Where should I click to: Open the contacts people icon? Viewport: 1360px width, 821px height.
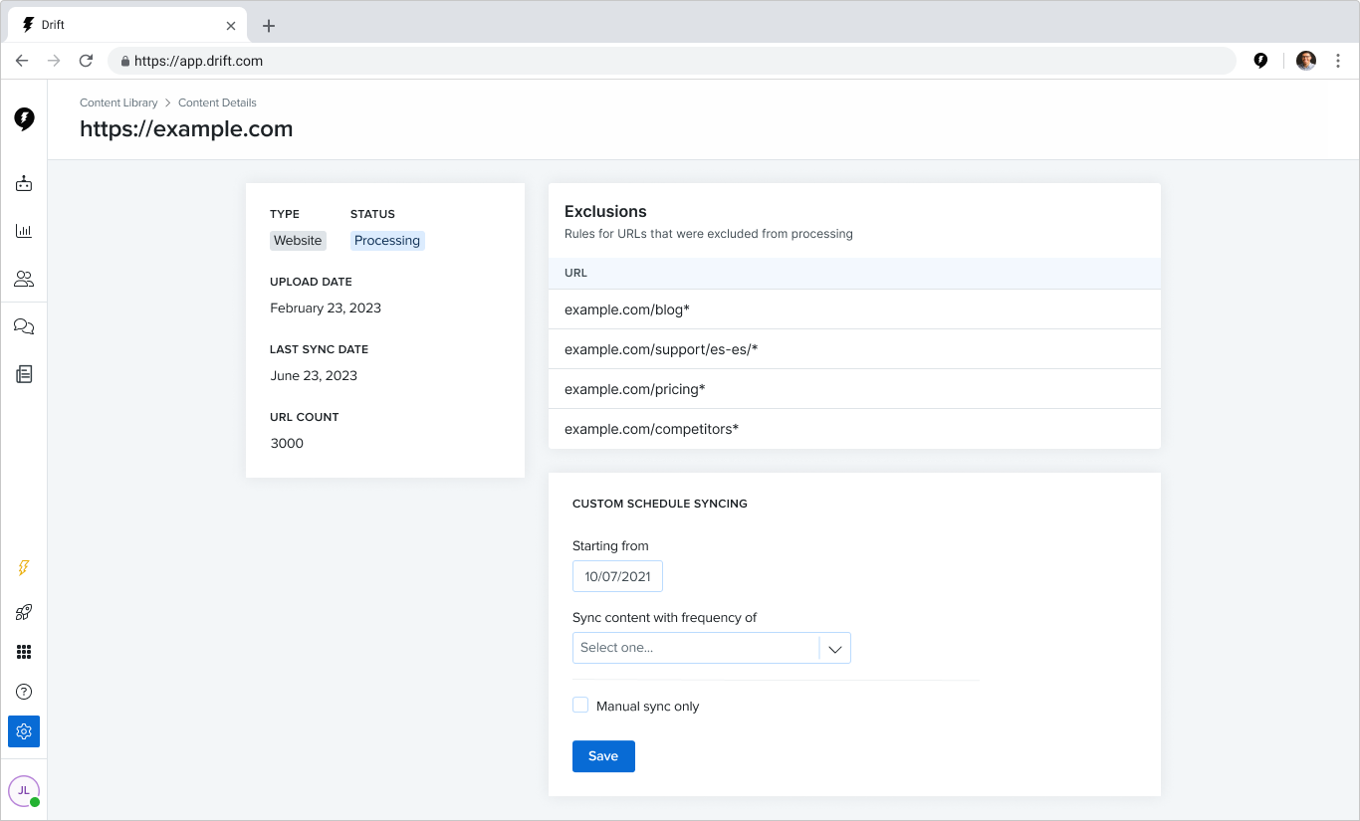[x=24, y=279]
